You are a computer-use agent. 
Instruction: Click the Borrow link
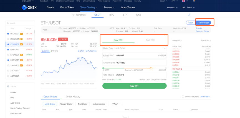tap(199, 31)
